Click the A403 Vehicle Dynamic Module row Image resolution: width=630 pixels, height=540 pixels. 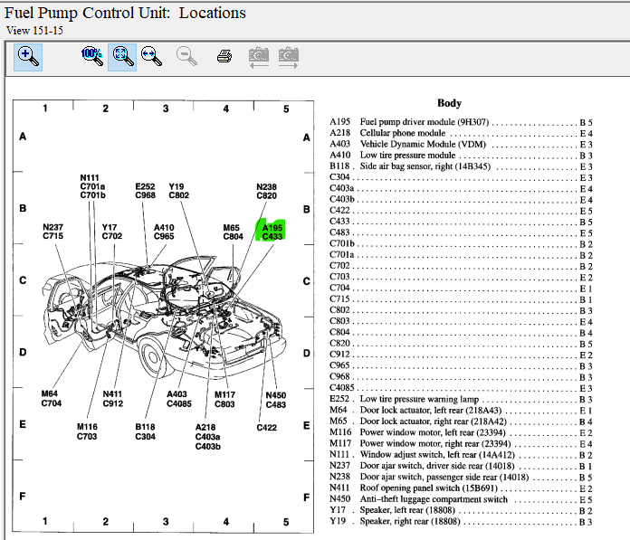click(x=461, y=144)
